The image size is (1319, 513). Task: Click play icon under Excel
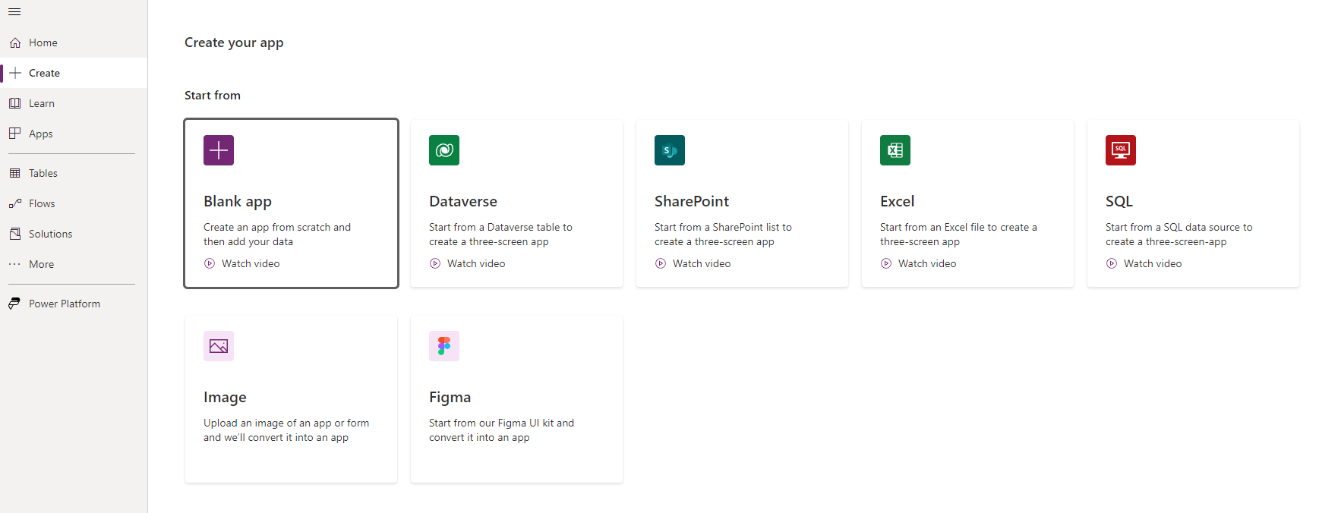[886, 263]
